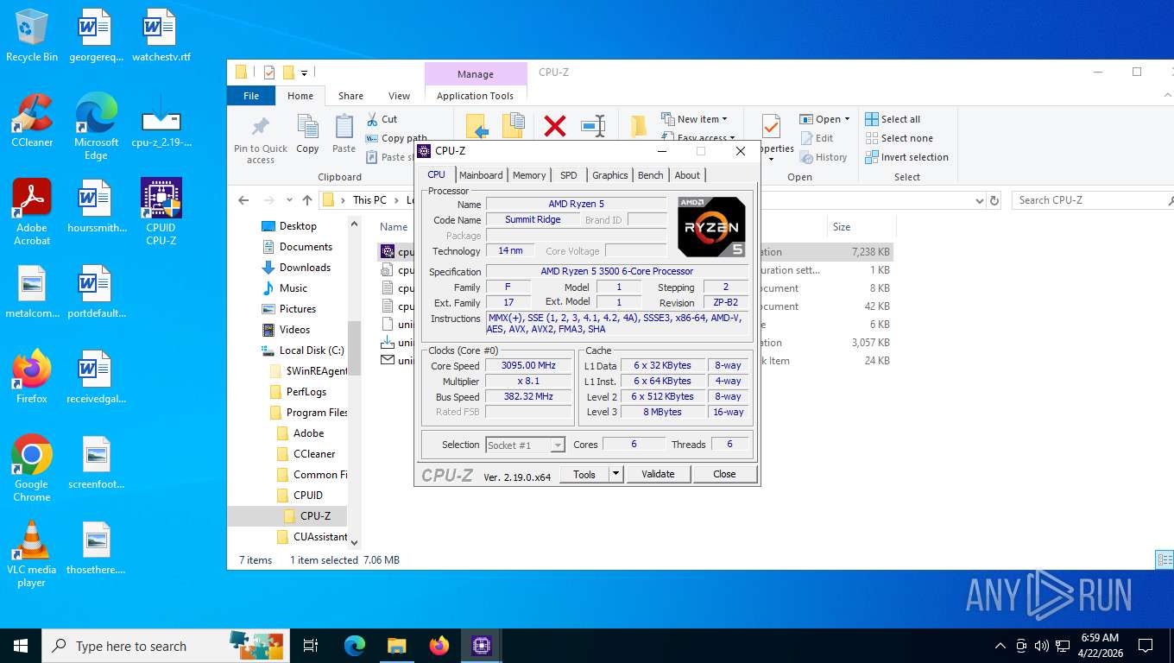1174x663 pixels.
Task: Click Size column header in Explorer
Action: pyautogui.click(x=842, y=227)
